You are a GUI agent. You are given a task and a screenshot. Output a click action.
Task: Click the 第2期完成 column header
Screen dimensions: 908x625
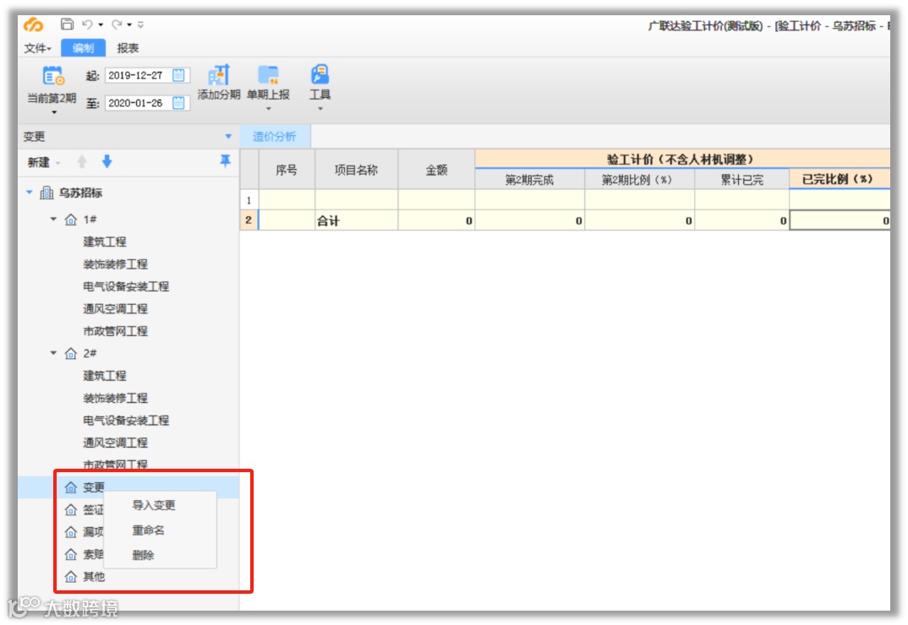pyautogui.click(x=529, y=180)
